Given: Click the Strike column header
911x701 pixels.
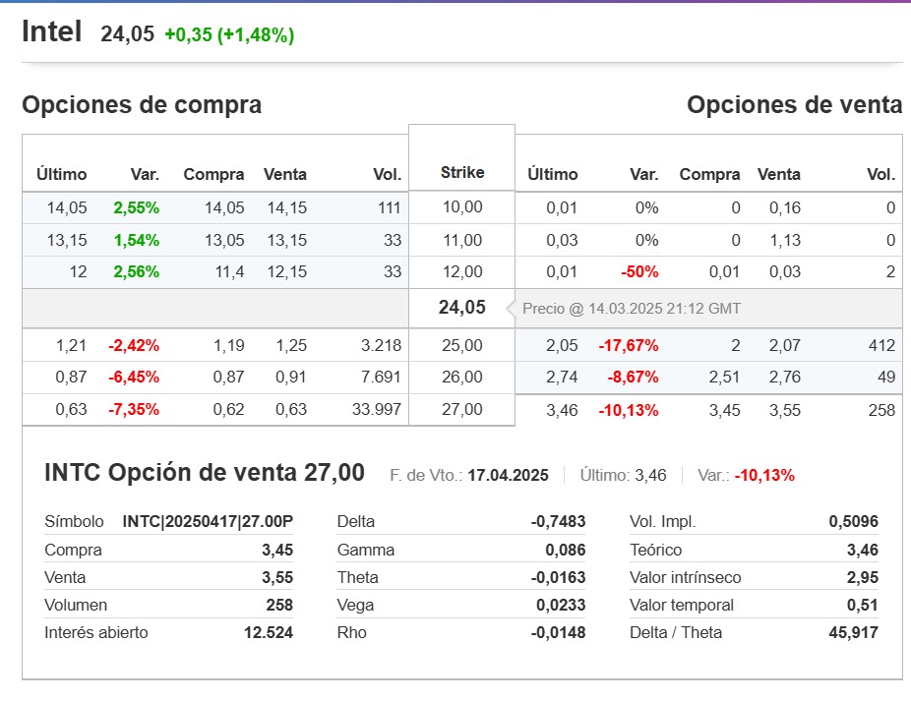Looking at the screenshot, I should [462, 173].
